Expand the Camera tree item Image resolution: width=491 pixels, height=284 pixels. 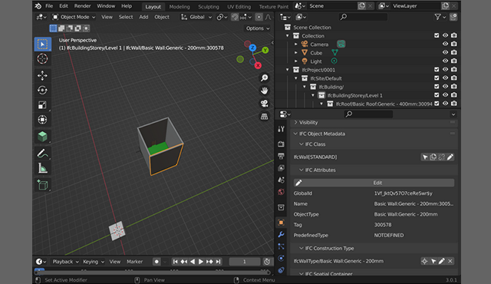(296, 45)
